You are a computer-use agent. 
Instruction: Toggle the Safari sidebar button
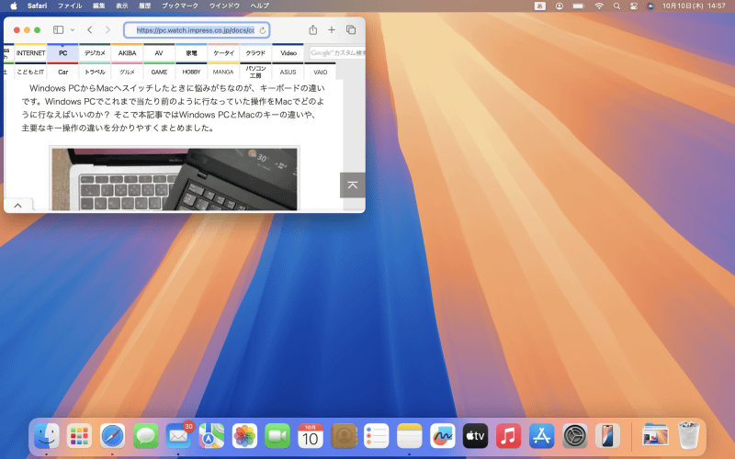coord(58,30)
